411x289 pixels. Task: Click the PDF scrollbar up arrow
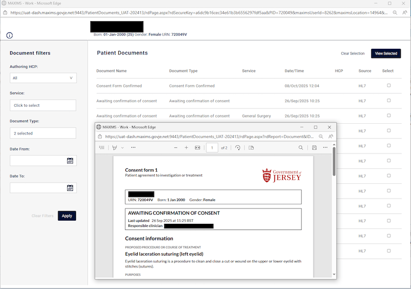(x=334, y=145)
